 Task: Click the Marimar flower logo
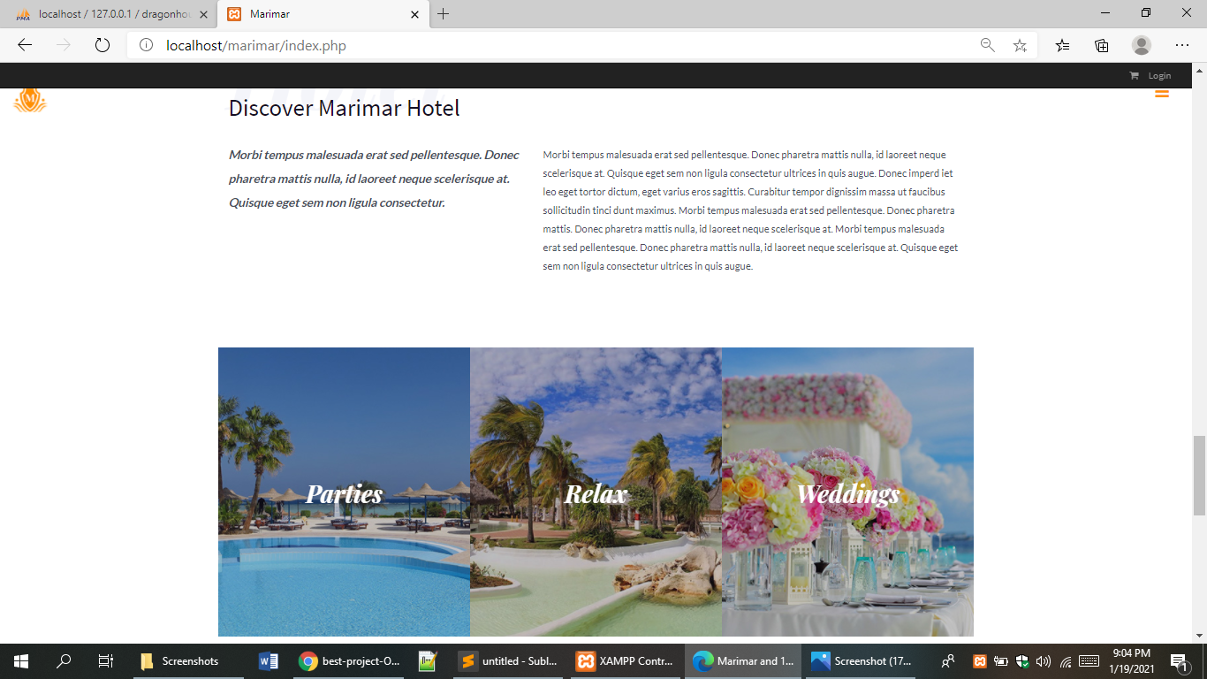(x=28, y=101)
